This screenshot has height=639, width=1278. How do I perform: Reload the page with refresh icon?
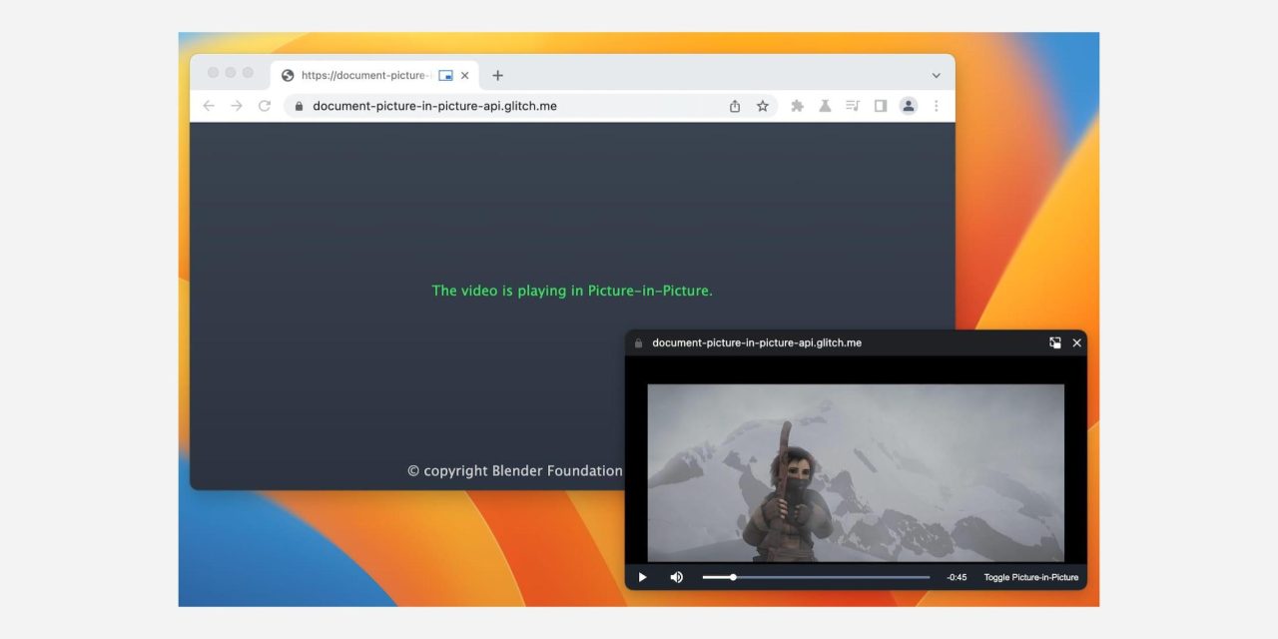pos(265,106)
